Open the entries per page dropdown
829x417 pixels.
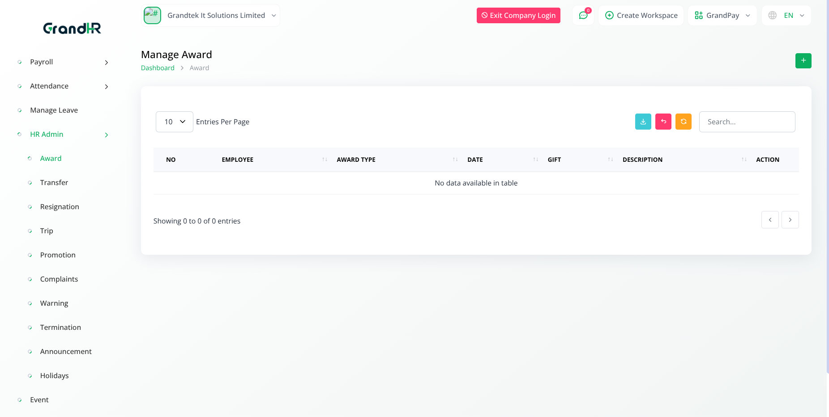[174, 122]
